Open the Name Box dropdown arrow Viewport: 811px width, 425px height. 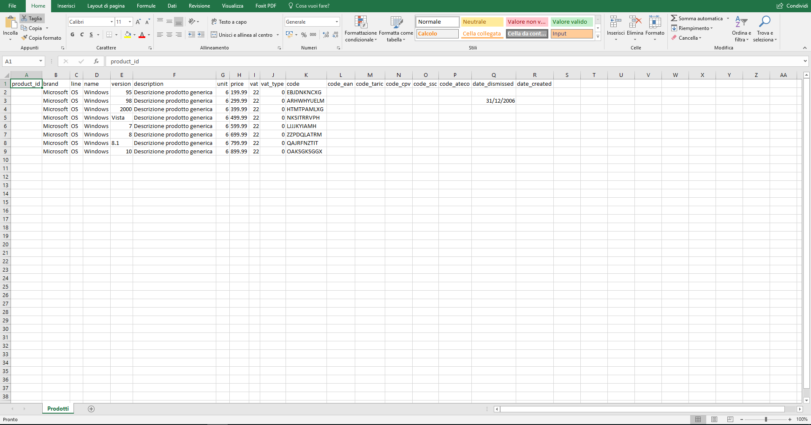(41, 61)
